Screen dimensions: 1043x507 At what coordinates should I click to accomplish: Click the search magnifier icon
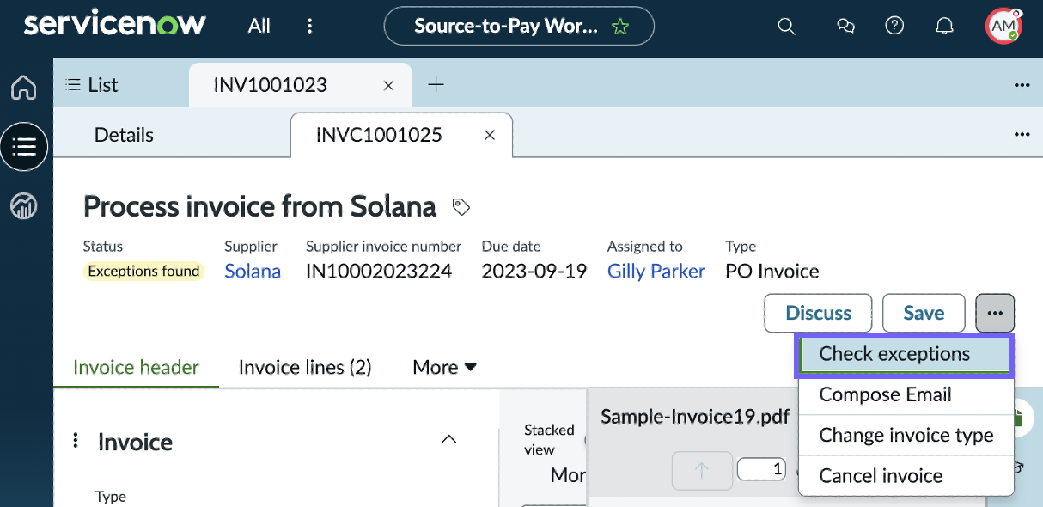coord(786,26)
